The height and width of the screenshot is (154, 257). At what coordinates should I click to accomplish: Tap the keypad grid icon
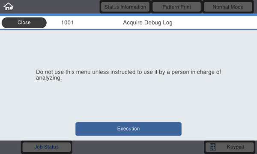(213, 147)
